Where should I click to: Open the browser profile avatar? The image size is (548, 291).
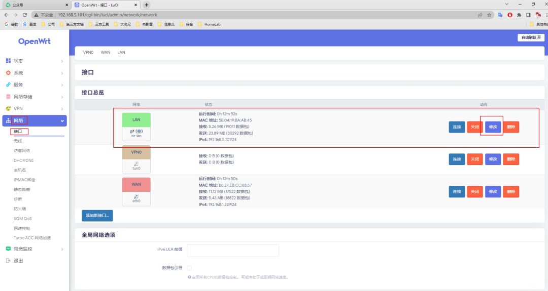[538, 15]
